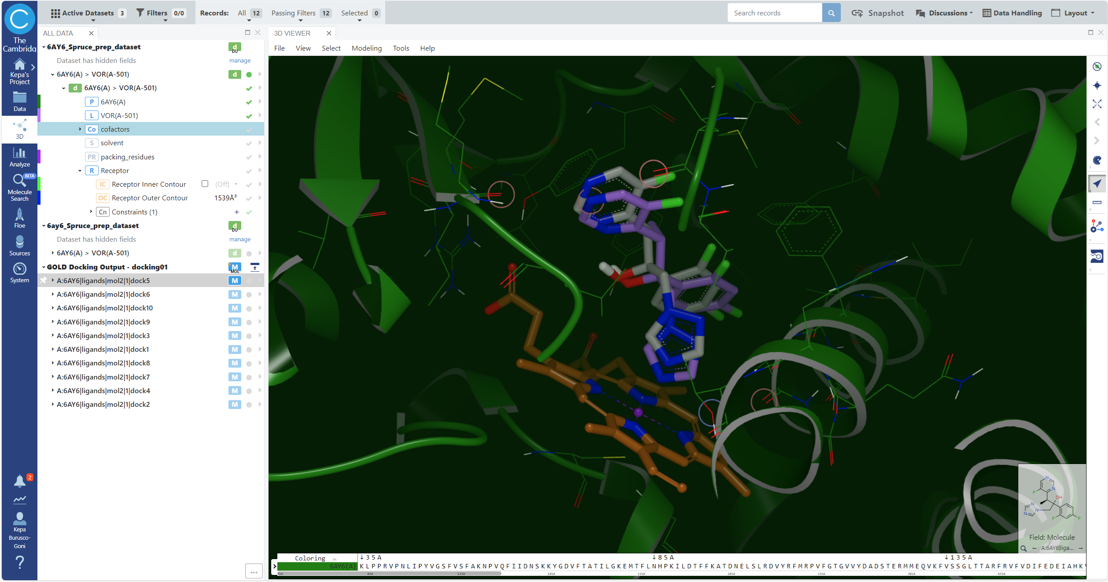
Task: Open the Active Datasets dropdown
Action: 88,13
